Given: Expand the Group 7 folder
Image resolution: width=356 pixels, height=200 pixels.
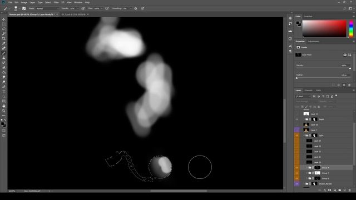Looking at the screenshot, I should [307, 173].
